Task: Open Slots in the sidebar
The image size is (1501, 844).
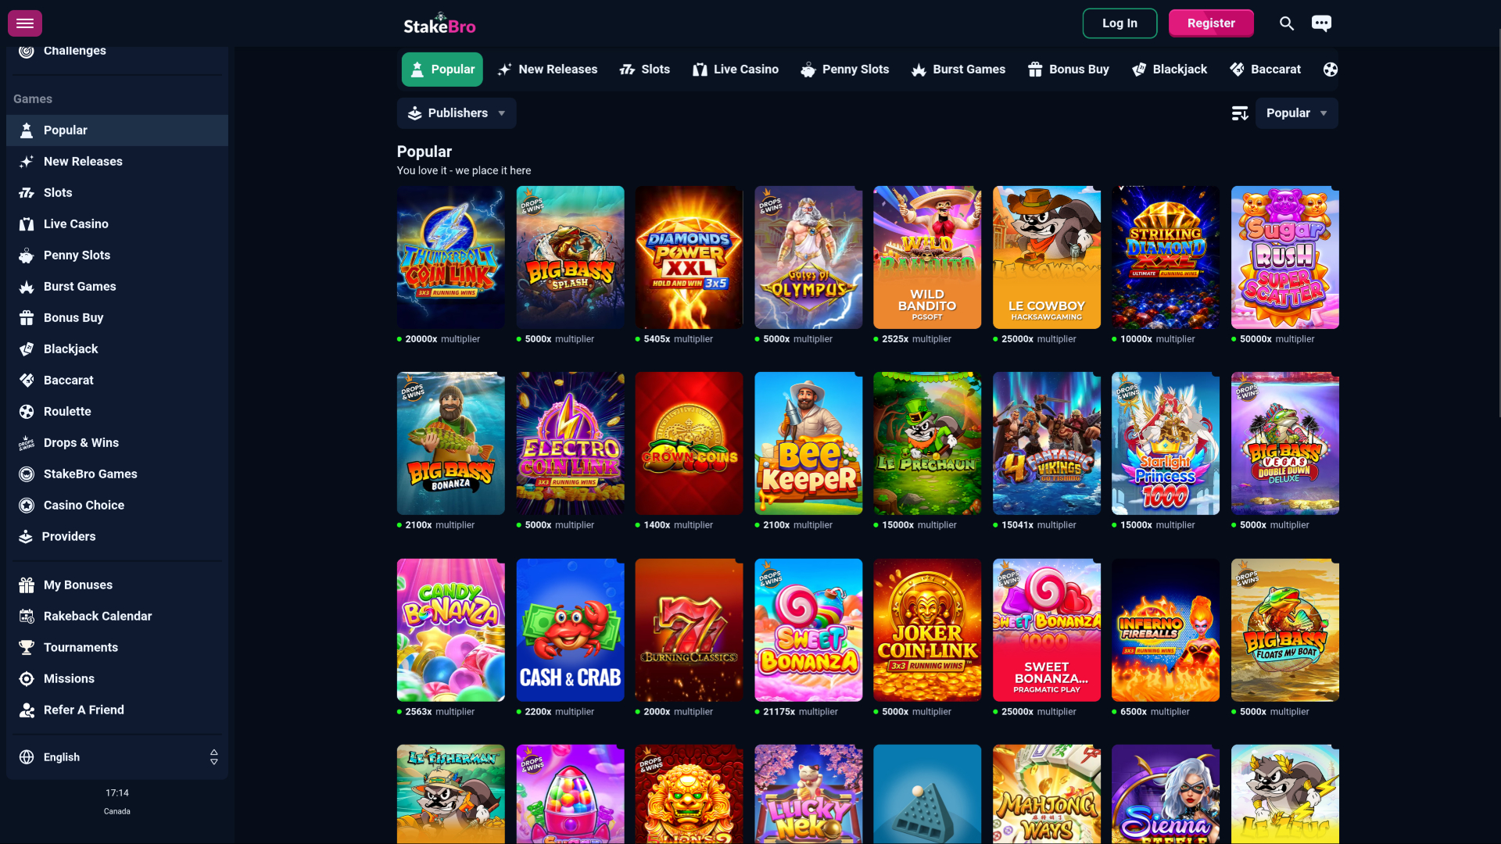Action: pyautogui.click(x=117, y=193)
